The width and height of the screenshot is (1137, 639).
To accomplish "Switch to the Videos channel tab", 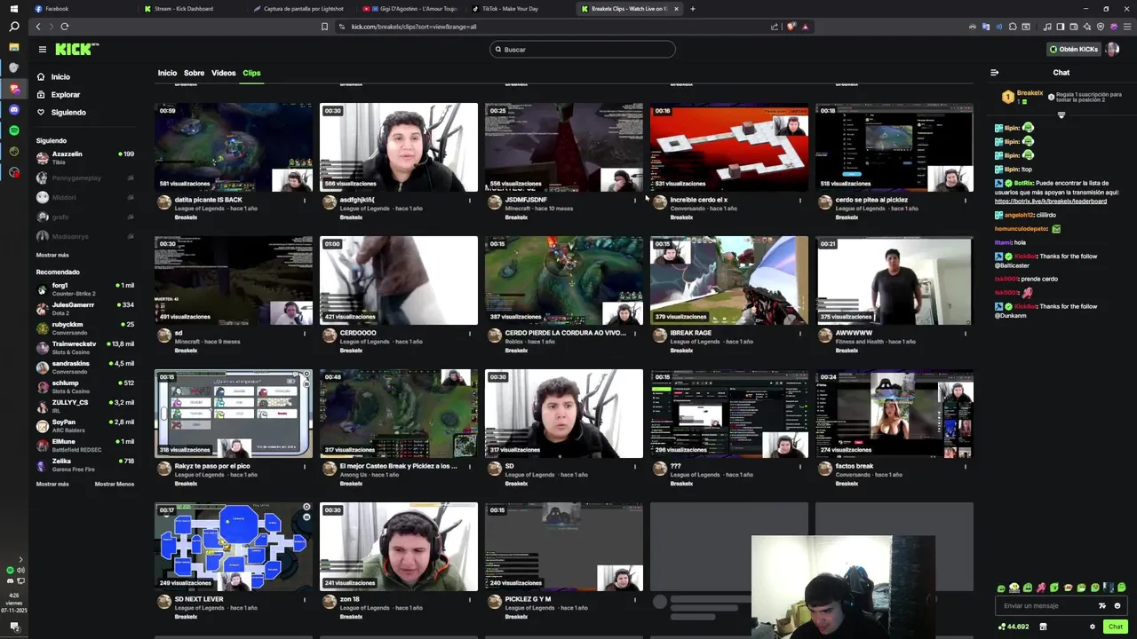I will point(223,73).
